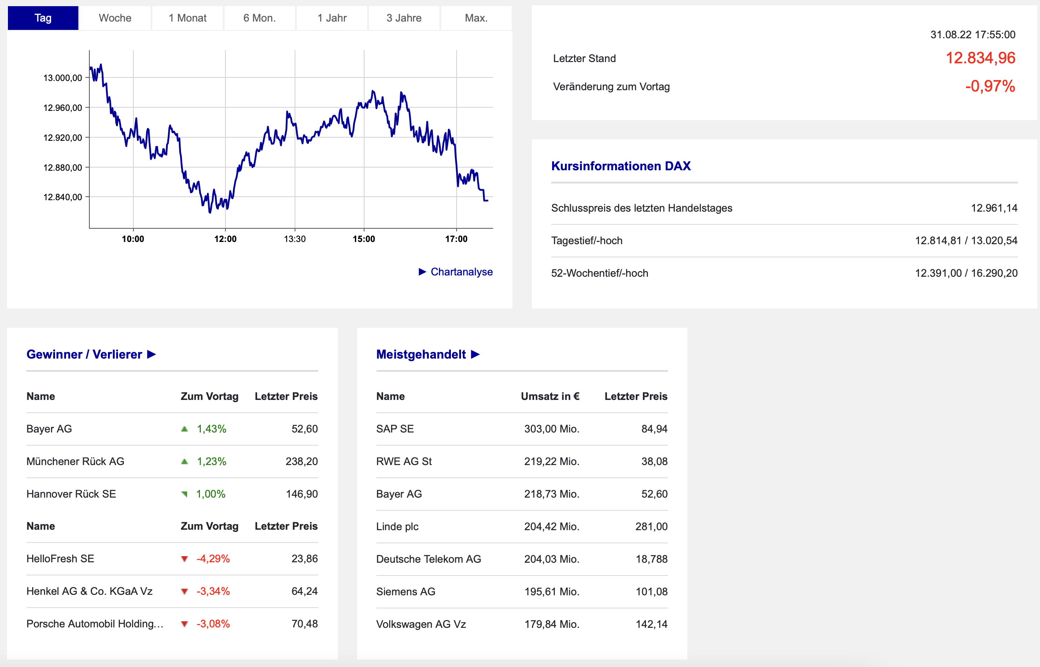Click arrow icon next to Meistgehandelt
1040x667 pixels.
tap(476, 355)
